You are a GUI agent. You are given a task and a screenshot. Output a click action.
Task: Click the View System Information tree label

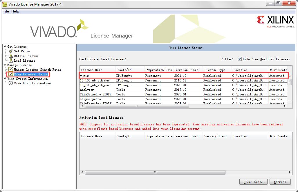[27, 79]
